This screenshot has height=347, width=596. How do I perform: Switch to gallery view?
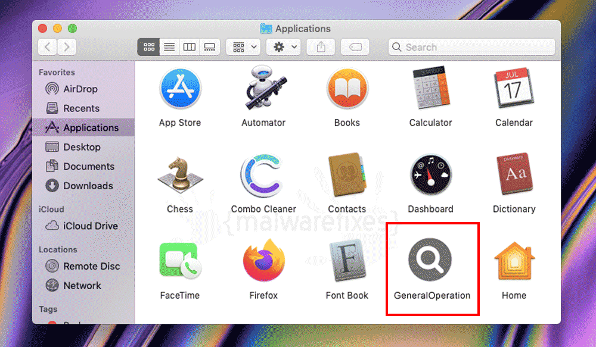209,47
